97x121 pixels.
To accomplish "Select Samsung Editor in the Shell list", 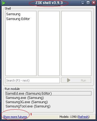I will [18, 19].
